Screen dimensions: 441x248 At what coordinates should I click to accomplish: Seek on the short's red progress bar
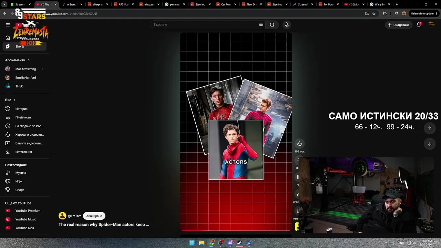coord(236,230)
